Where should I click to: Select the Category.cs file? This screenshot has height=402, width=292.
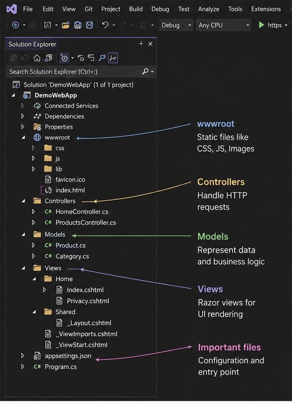[72, 256]
